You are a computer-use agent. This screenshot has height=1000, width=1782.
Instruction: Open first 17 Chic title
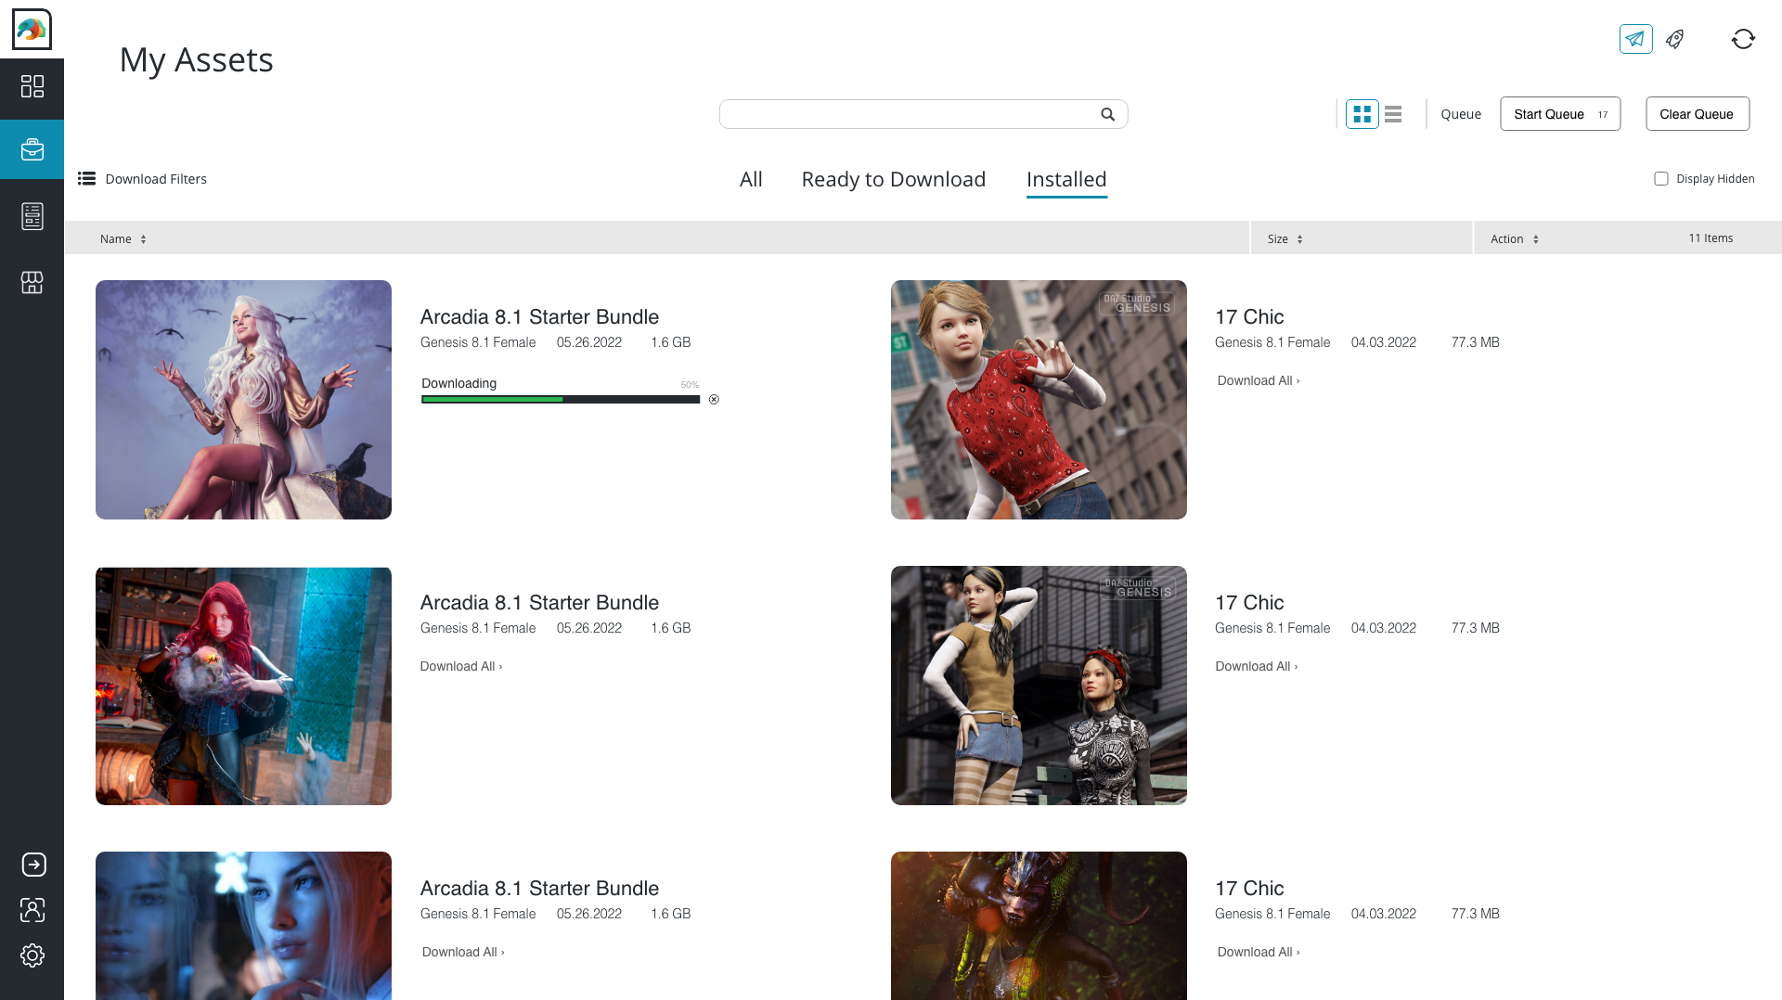click(1249, 317)
